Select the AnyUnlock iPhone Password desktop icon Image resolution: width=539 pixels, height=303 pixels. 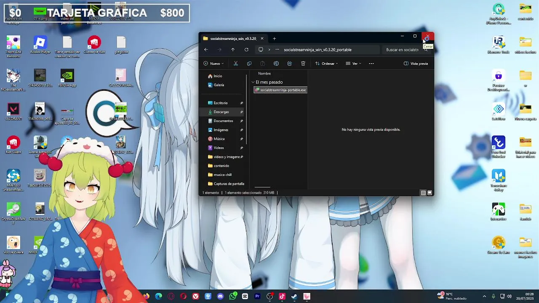(499, 14)
